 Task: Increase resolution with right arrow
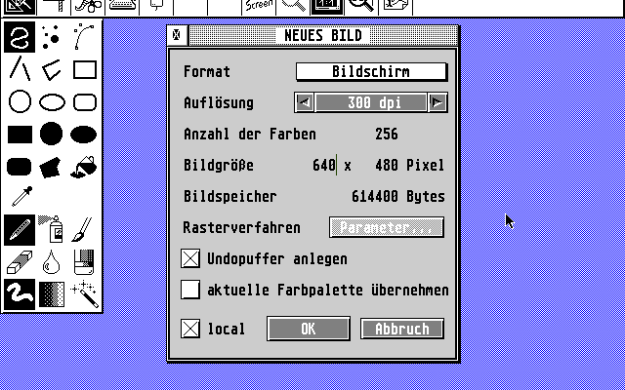tap(437, 102)
